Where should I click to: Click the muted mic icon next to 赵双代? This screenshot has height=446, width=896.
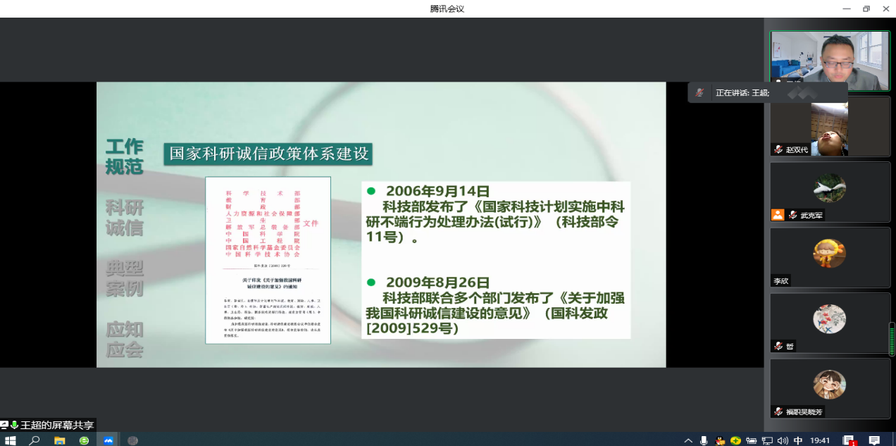coord(778,149)
